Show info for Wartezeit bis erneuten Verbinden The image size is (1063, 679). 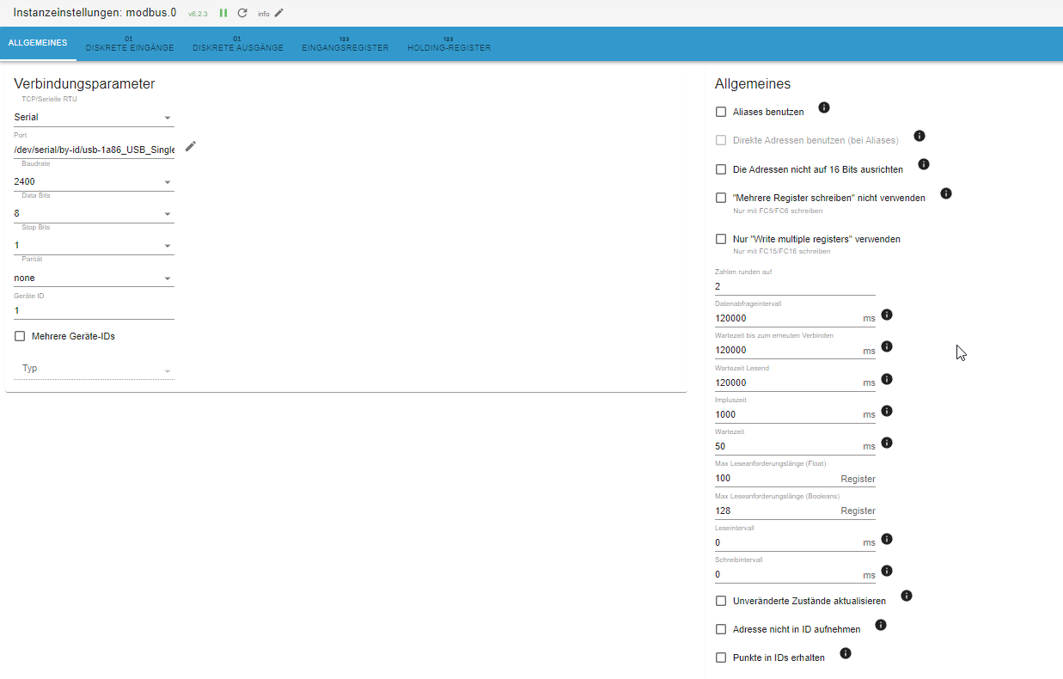[x=887, y=346]
